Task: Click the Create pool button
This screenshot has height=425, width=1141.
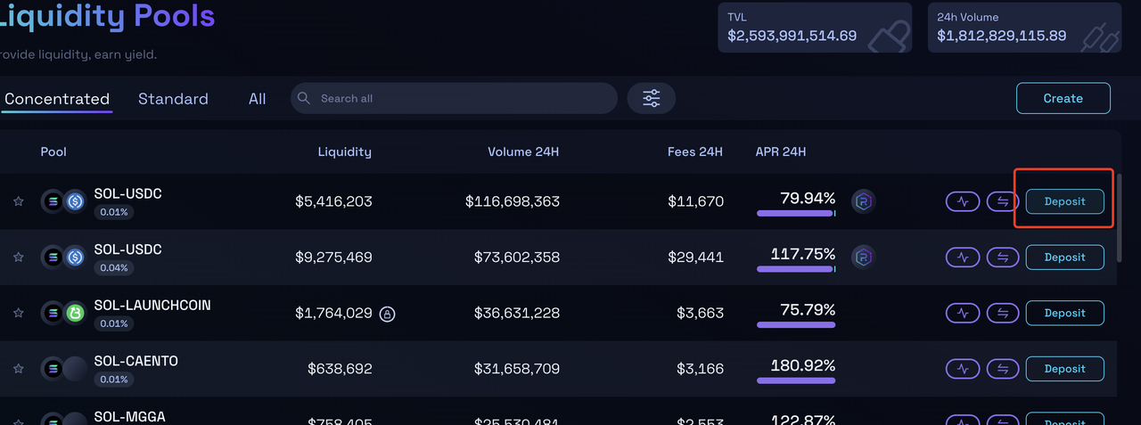Action: point(1063,98)
